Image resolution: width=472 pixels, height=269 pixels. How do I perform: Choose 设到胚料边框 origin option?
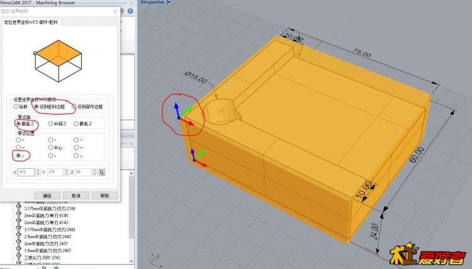pos(49,106)
